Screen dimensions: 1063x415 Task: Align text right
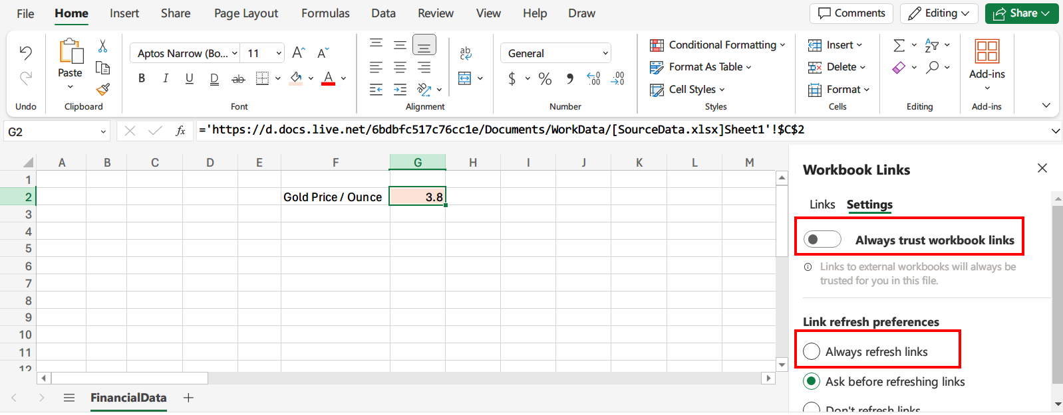coord(424,67)
